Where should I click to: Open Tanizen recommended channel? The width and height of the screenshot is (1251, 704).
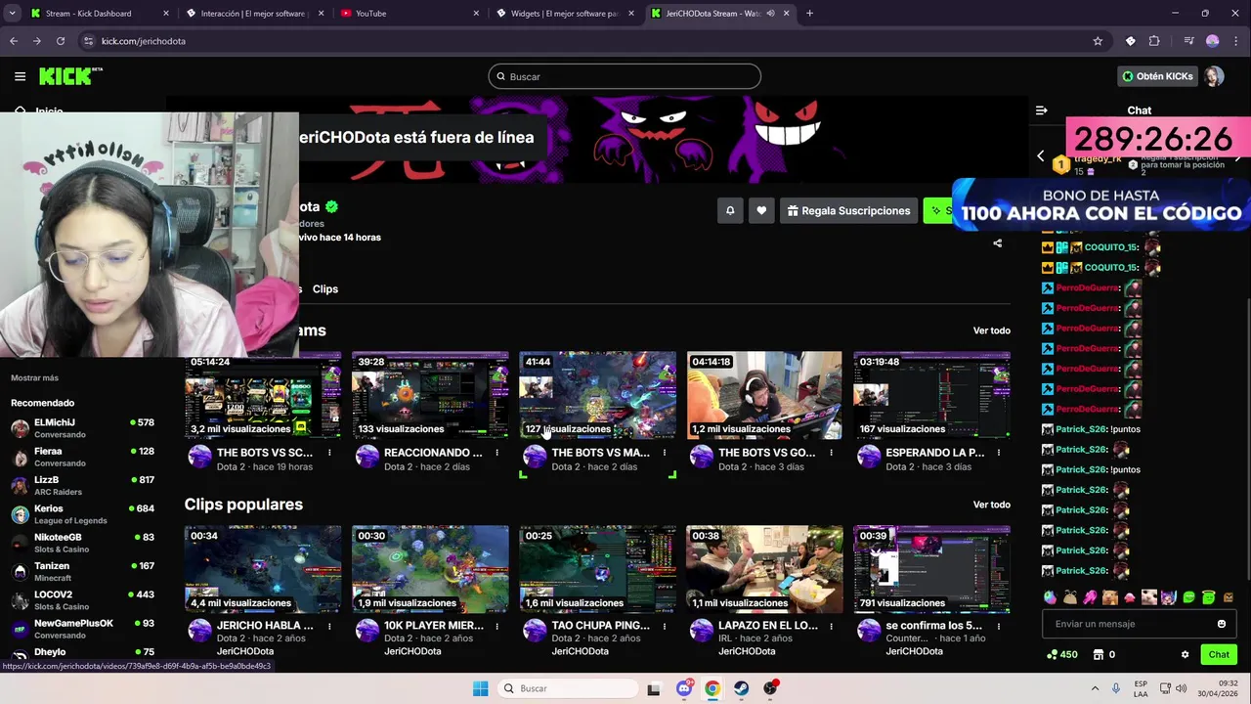pyautogui.click(x=83, y=571)
